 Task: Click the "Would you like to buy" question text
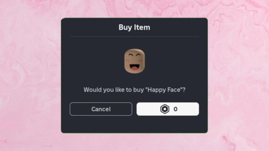(x=113, y=90)
